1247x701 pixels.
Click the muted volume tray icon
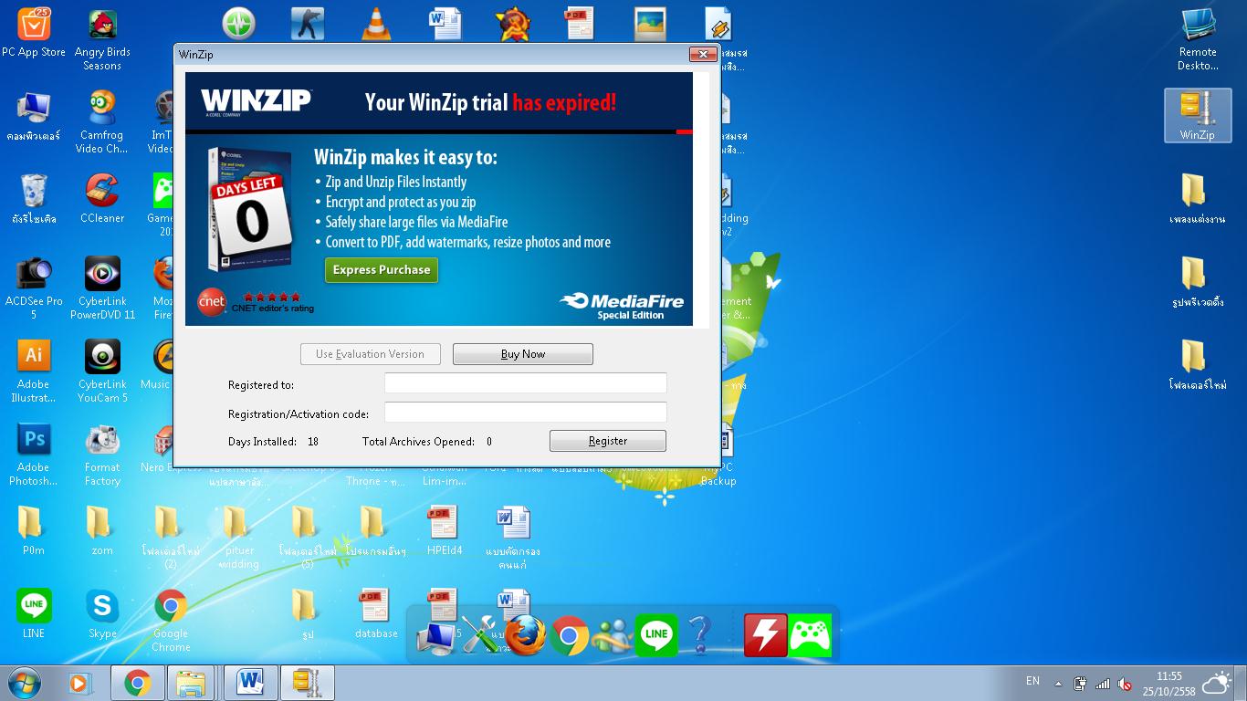(1126, 684)
